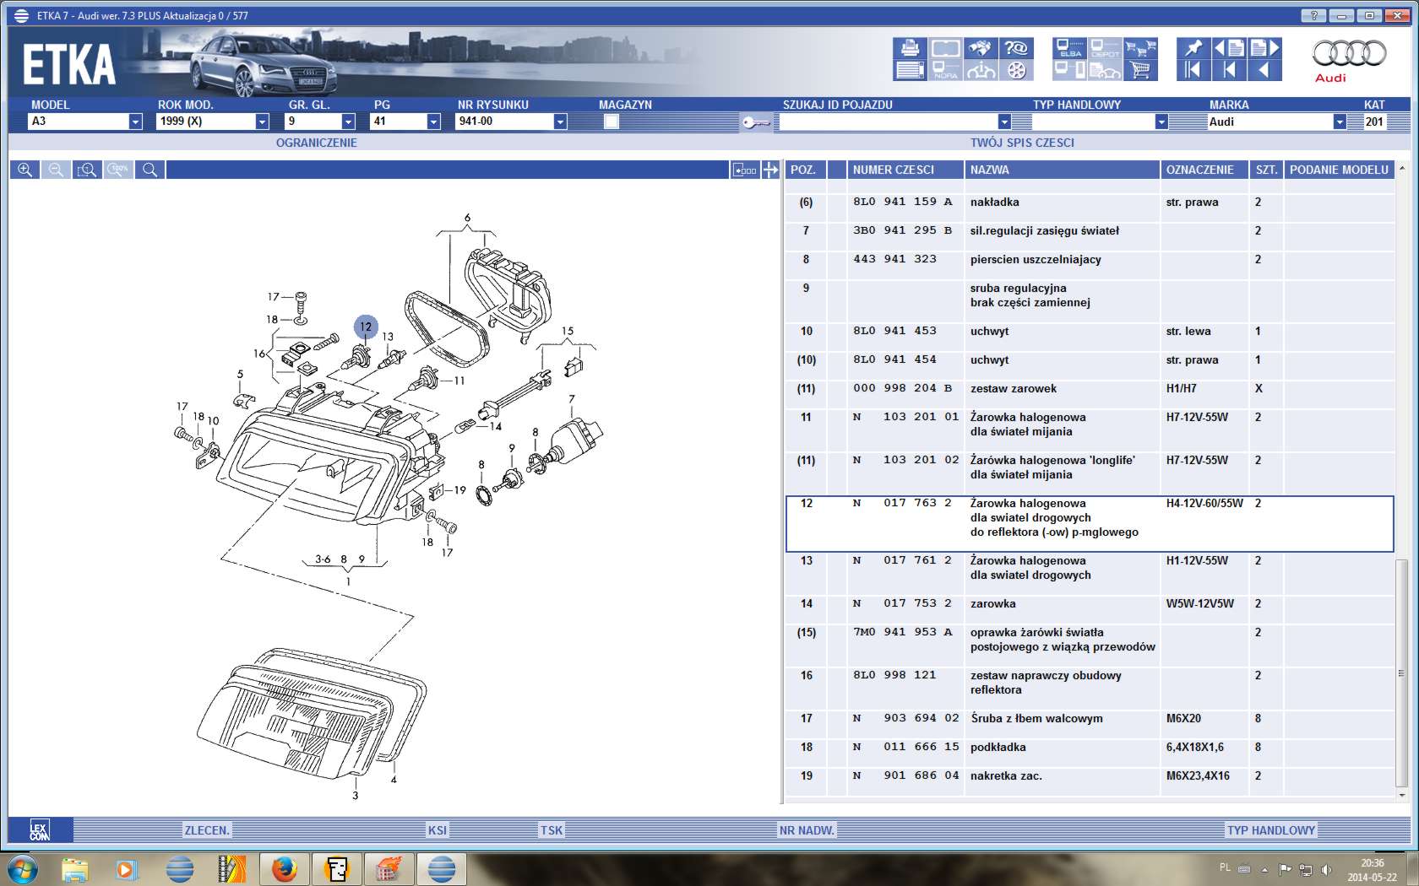Open Firefox from the taskbar
Viewport: 1419px width, 886px height.
click(x=284, y=868)
